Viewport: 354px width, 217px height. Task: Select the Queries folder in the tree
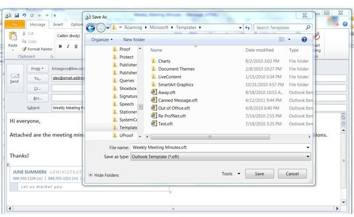124,81
